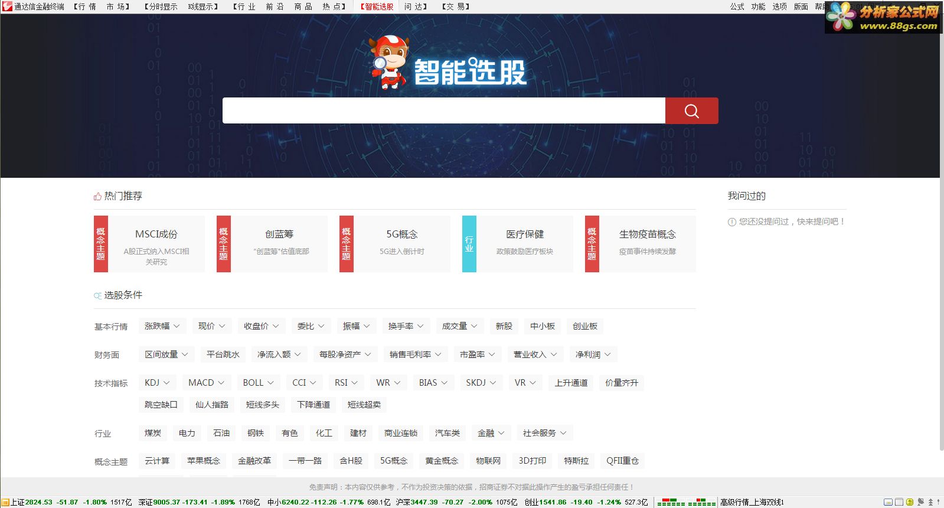Open the 交易 menu
This screenshot has height=508, width=944.
[x=456, y=6]
